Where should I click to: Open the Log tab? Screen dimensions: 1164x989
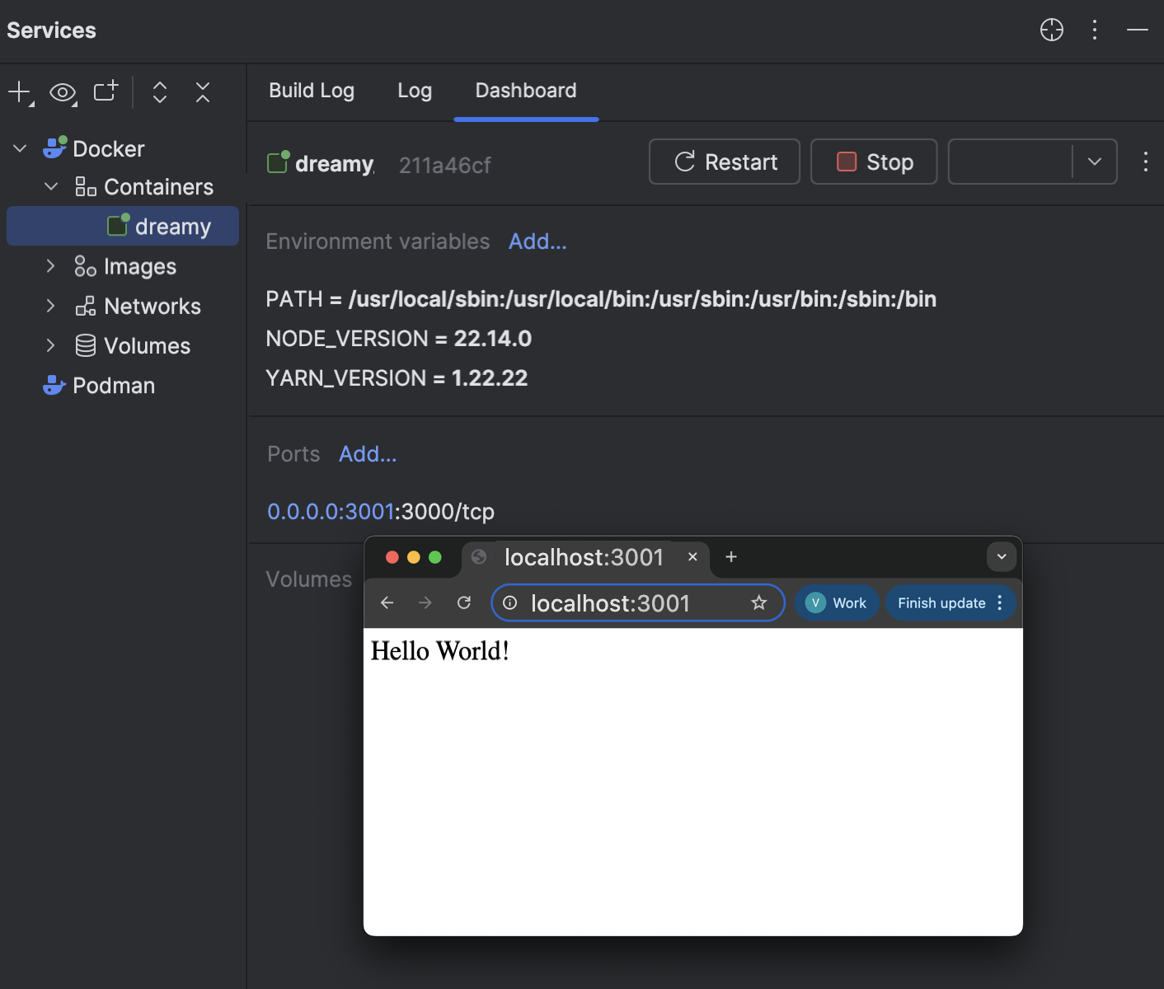[x=415, y=91]
